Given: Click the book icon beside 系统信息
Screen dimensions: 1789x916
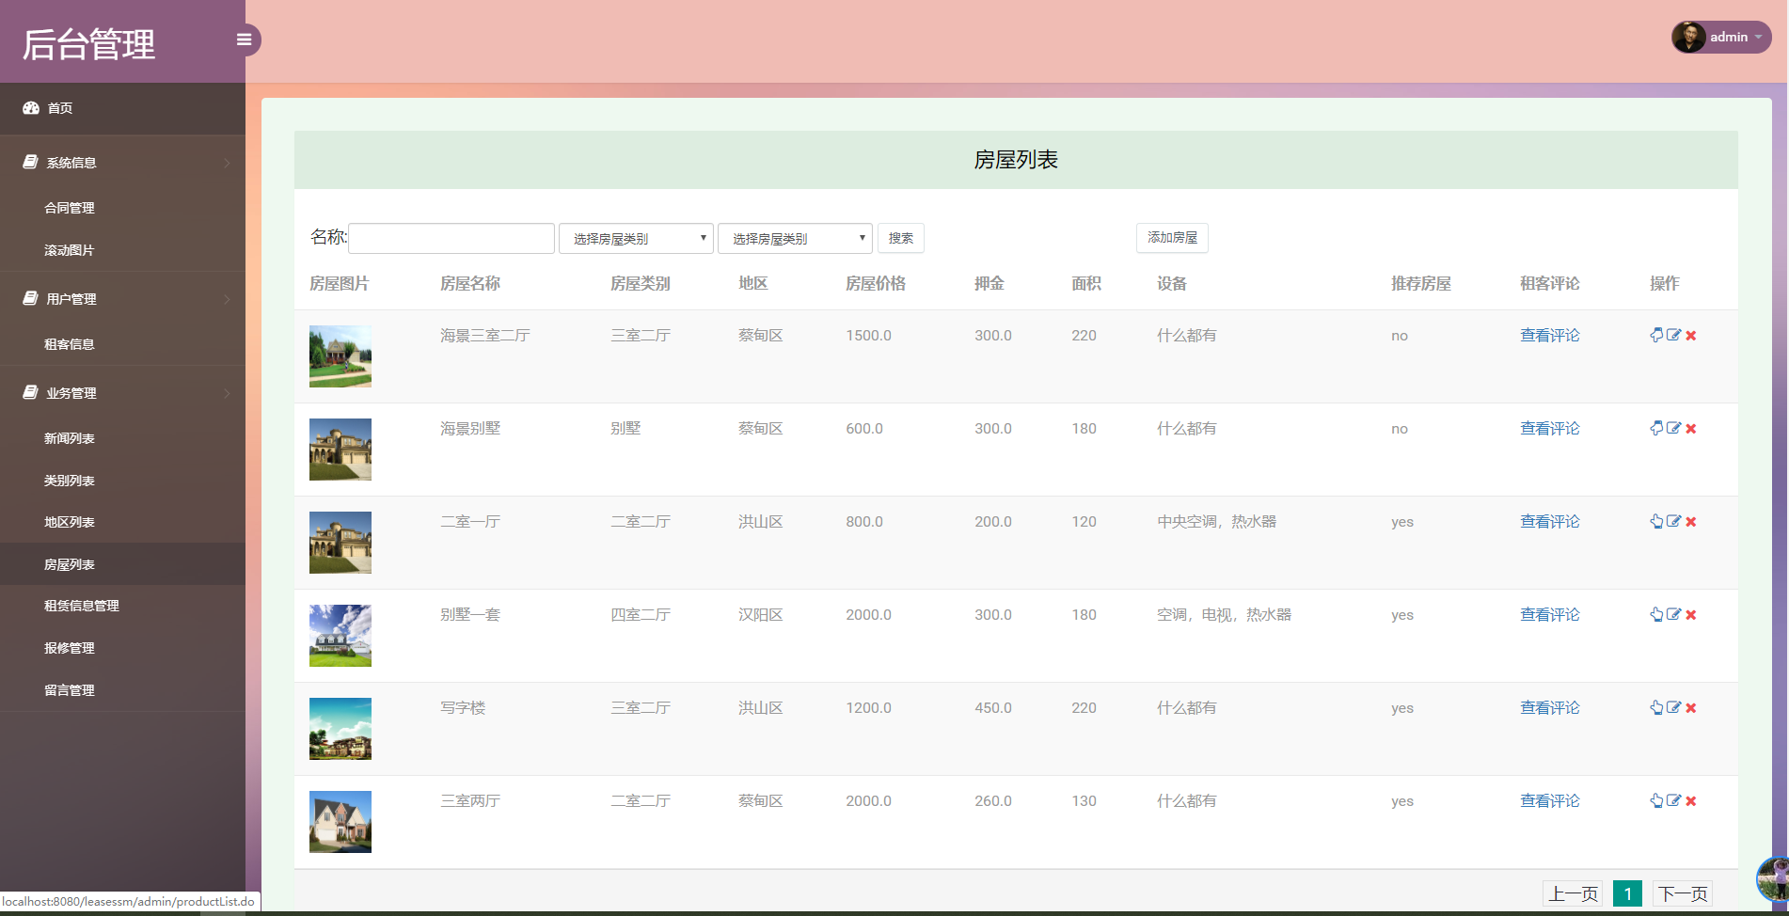Looking at the screenshot, I should [30, 162].
